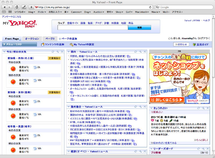Refresh the 今日/明日の天気 module

tap(53, 52)
